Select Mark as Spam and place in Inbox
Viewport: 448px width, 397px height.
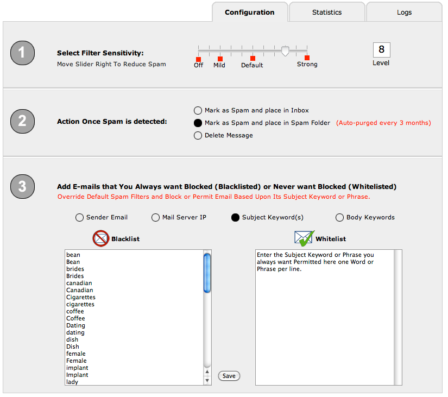tap(198, 110)
